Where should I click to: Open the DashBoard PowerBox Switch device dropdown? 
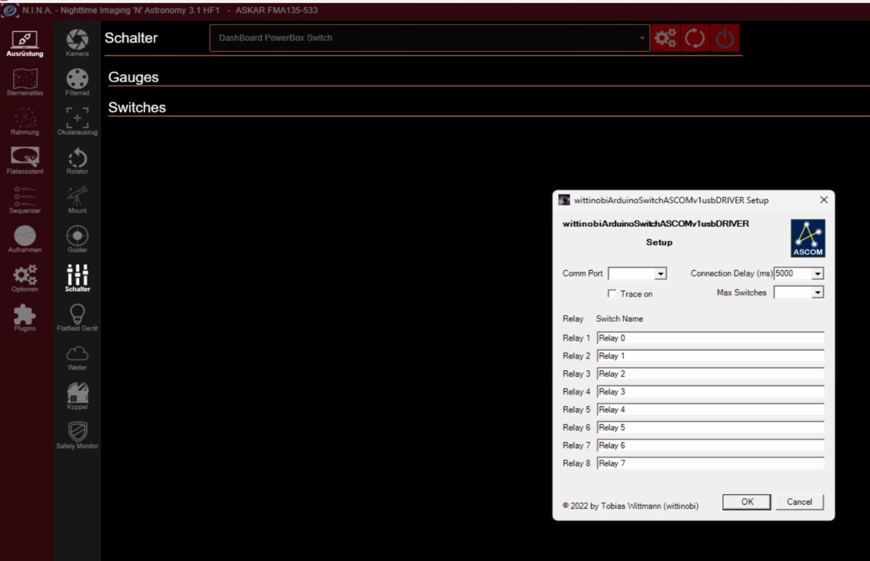coord(430,38)
